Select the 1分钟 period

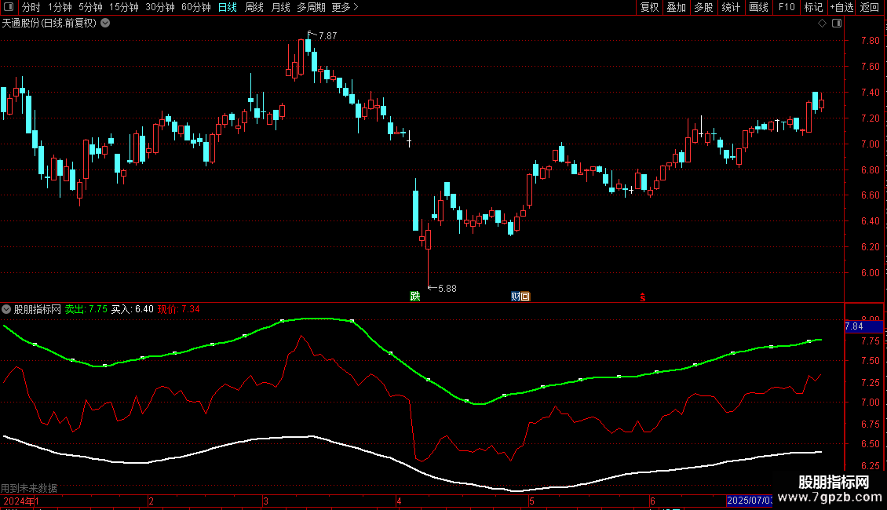[x=60, y=7]
